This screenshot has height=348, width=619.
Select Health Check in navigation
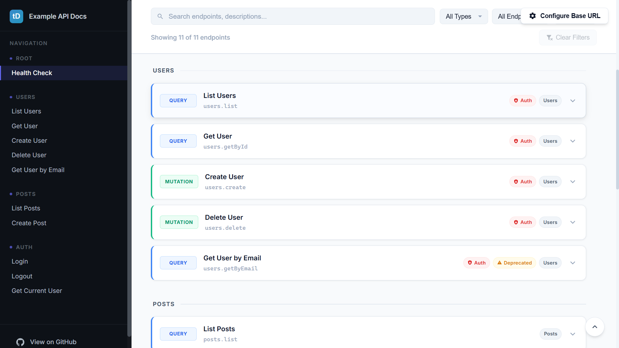pyautogui.click(x=64, y=73)
